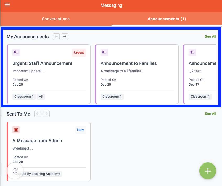This screenshot has height=186, width=222.
Task: Switch to the Conversations tab
Action: [56, 19]
